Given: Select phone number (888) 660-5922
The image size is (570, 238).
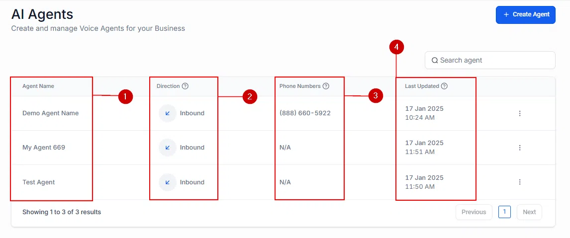Looking at the screenshot, I should (305, 113).
